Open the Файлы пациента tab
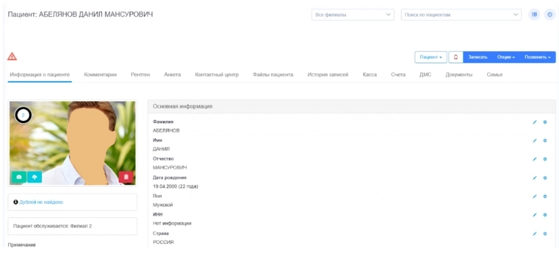Screen dimensions: 559x255 tap(272, 75)
